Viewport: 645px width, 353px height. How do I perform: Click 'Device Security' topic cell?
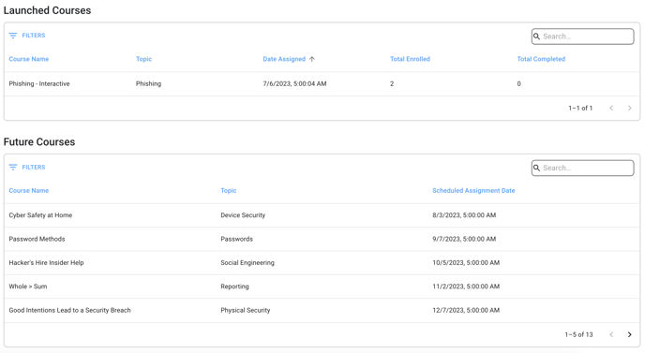[x=243, y=215]
